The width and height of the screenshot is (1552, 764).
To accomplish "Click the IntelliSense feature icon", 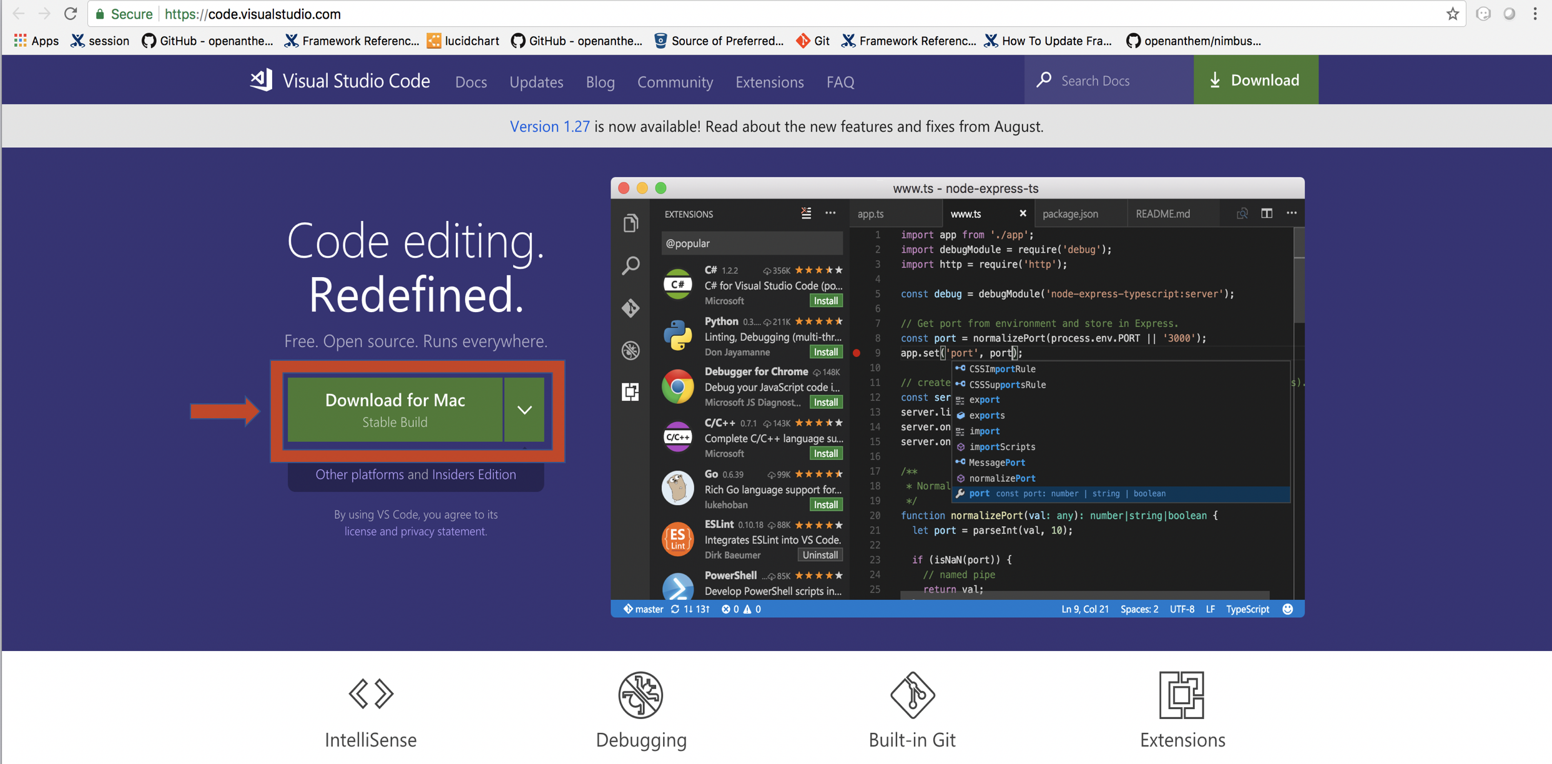I will click(x=371, y=694).
